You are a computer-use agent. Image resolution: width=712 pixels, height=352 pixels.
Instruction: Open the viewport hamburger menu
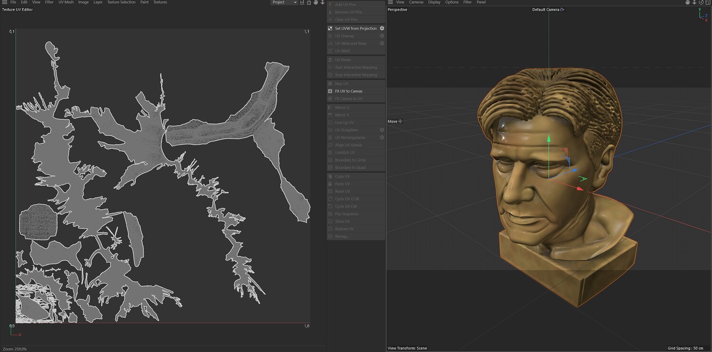pos(390,2)
